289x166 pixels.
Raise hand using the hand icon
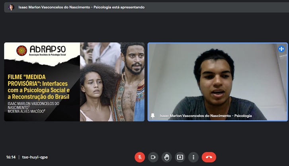point(167,157)
